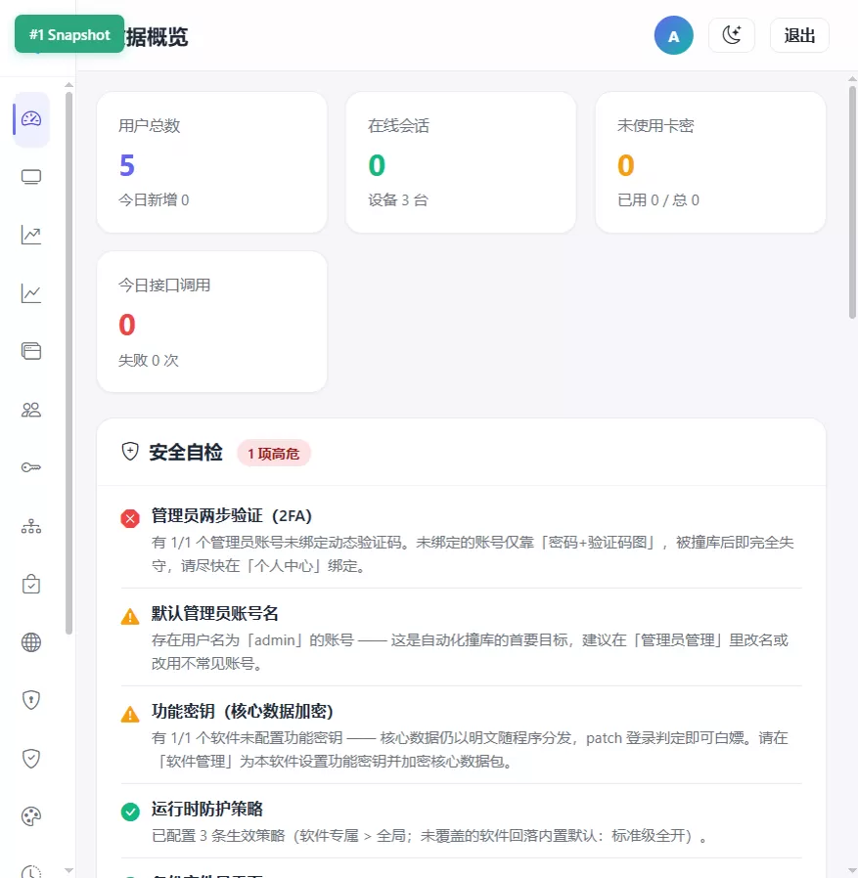Click warning triangle for 功能密钥
Viewport: 858px width, 878px height.
coord(130,715)
